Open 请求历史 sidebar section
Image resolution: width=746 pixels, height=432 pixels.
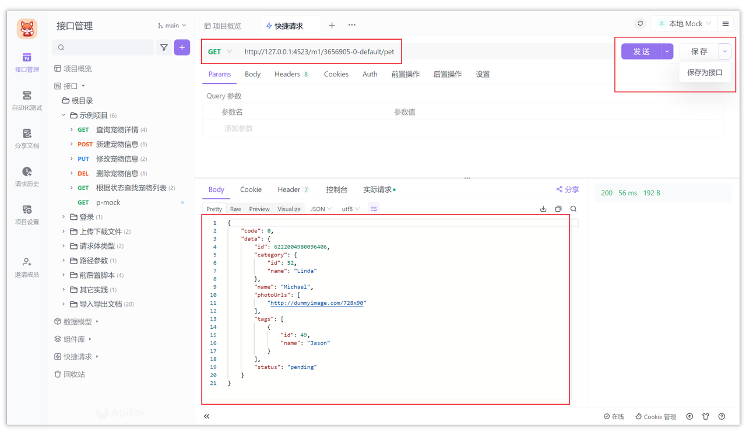pyautogui.click(x=27, y=177)
